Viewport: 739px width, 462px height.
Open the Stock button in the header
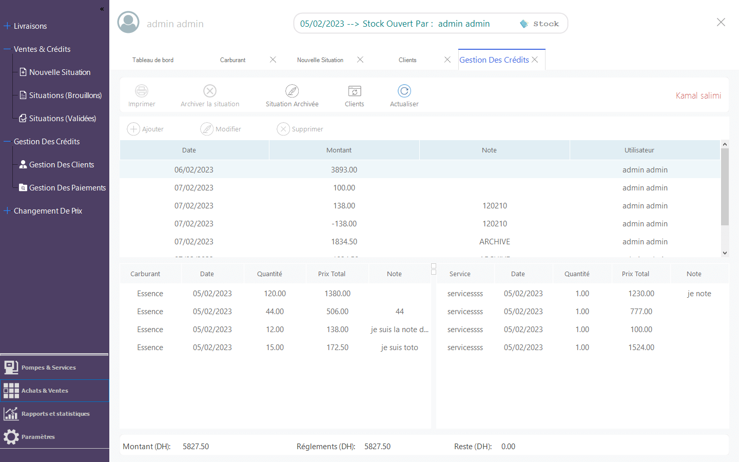539,24
